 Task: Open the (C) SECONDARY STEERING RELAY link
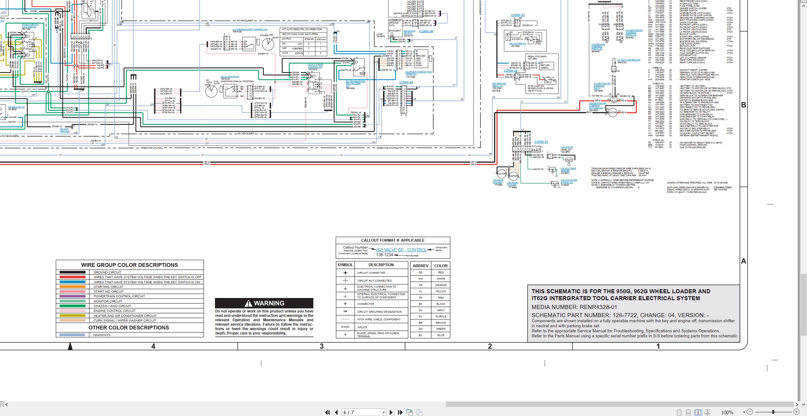point(601,86)
